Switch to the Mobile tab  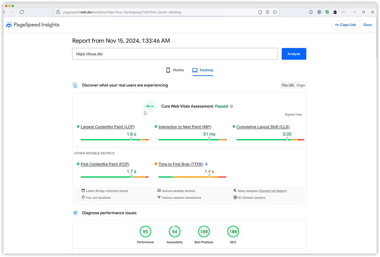[x=175, y=70]
